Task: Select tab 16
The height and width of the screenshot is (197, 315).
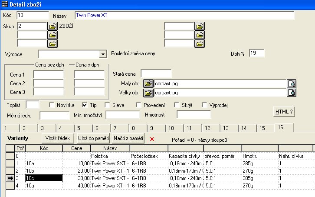Action: (284, 127)
